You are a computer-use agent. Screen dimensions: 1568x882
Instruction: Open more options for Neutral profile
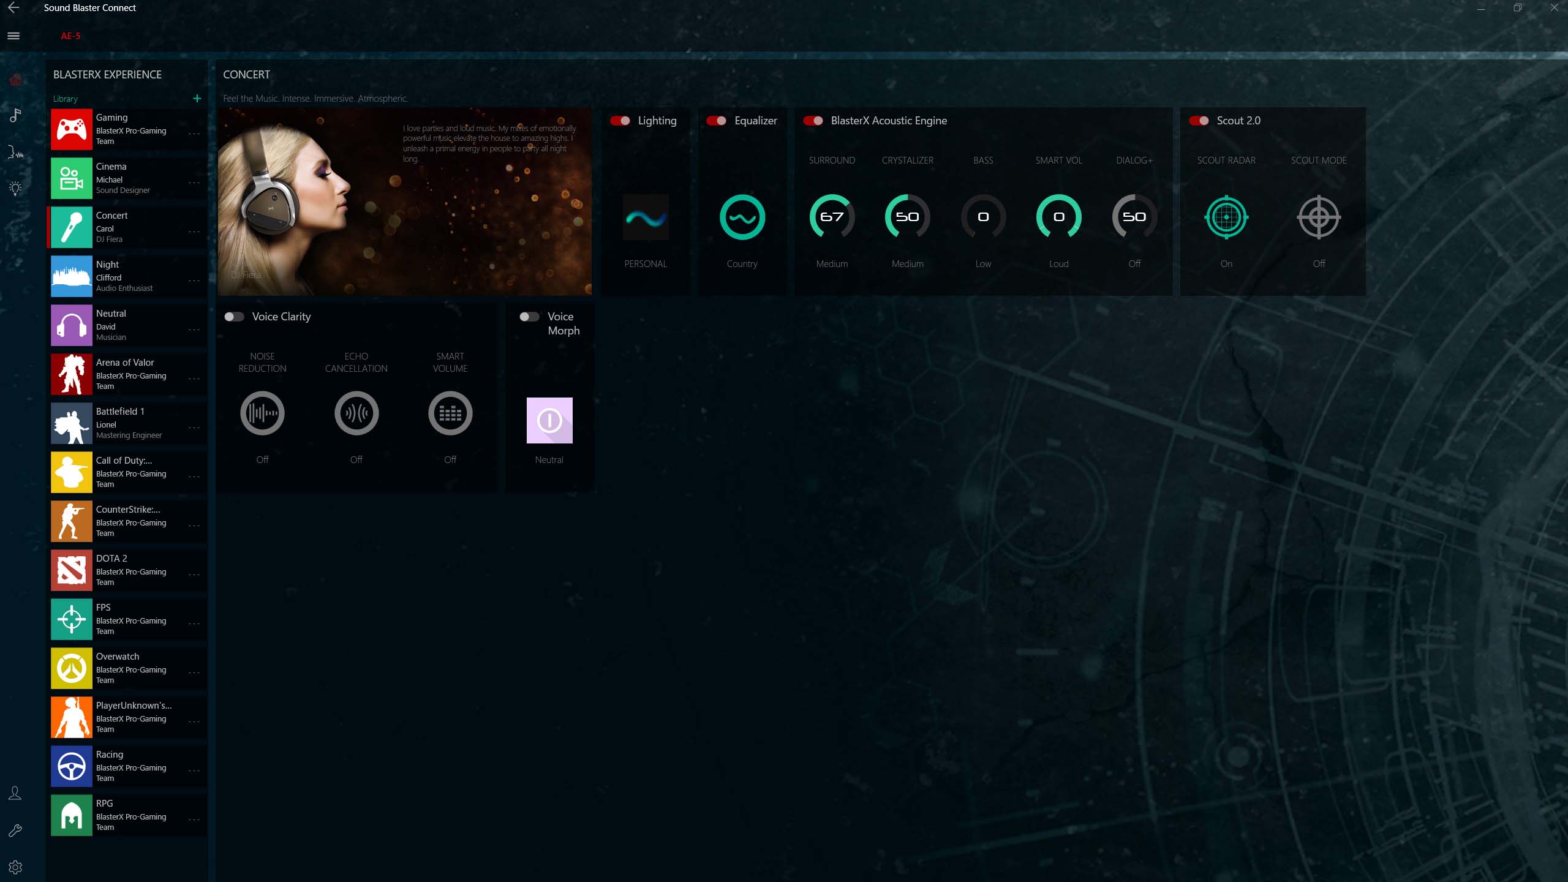pos(194,330)
